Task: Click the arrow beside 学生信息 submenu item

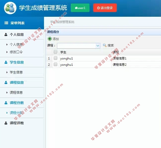Action: 7,72
